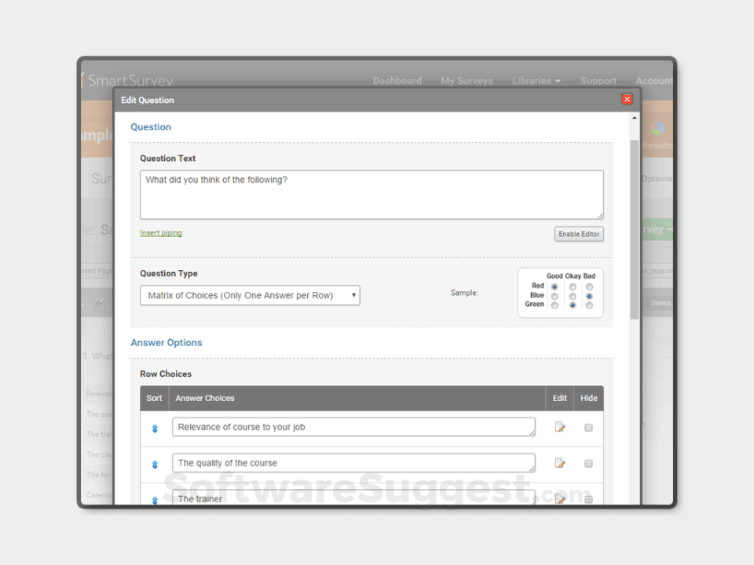Screen dimensions: 754x565
Task: Click sort arrows next to "The quality of the course"
Action: point(154,463)
